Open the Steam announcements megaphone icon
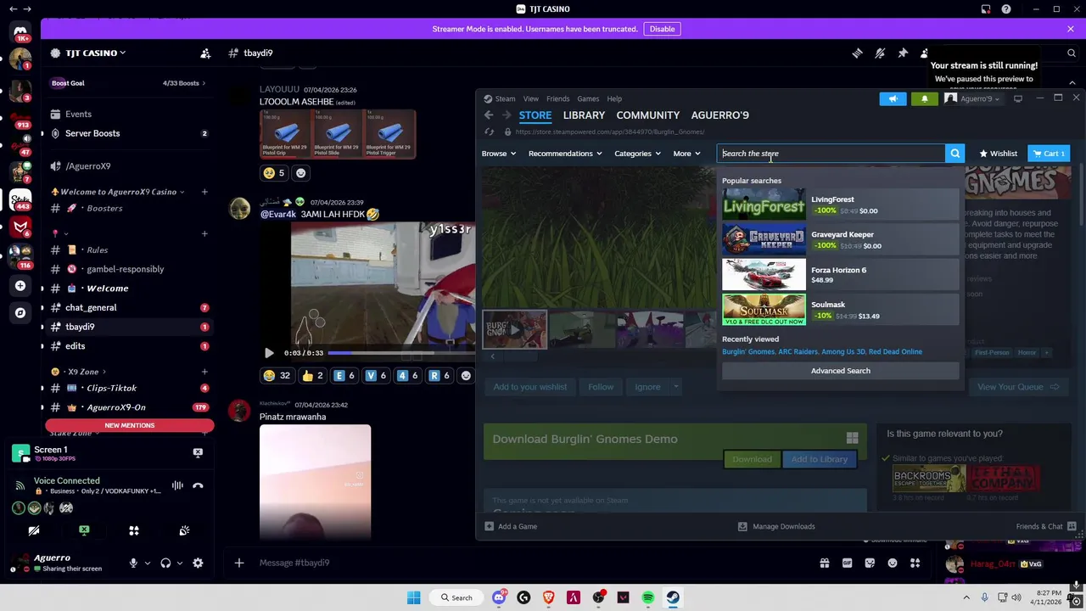Screen dimensions: 1086x611 893,98
